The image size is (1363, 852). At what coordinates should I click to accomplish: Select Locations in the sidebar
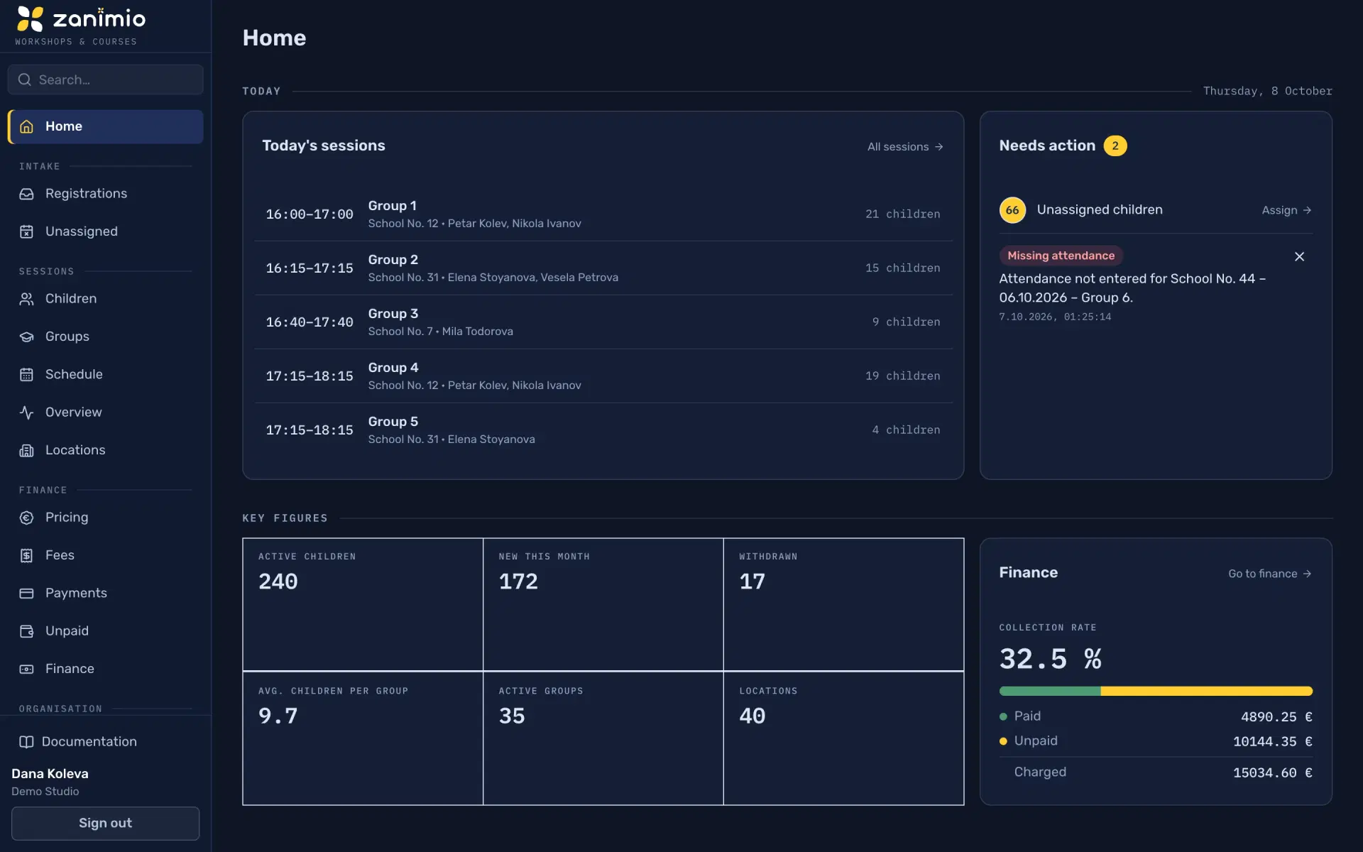(105, 450)
